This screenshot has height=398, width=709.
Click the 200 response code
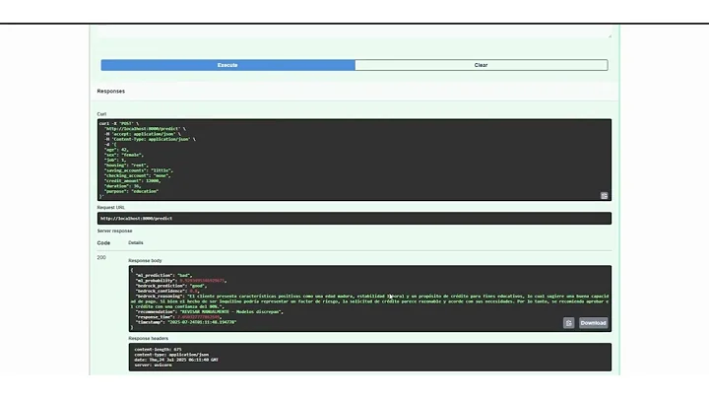[101, 257]
